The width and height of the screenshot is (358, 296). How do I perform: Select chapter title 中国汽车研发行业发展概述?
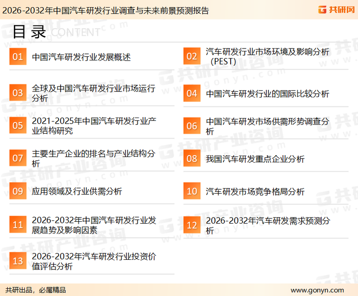pyautogui.click(x=81, y=57)
